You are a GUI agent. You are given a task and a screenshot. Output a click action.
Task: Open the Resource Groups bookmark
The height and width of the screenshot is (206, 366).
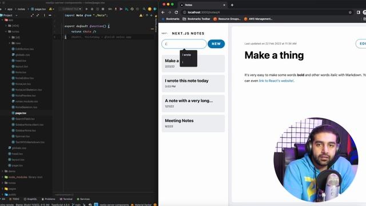227,19
